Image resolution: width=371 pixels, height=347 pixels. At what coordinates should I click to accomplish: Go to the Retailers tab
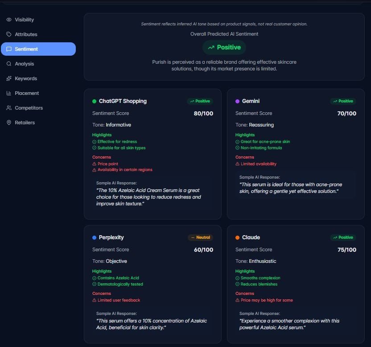(38, 122)
